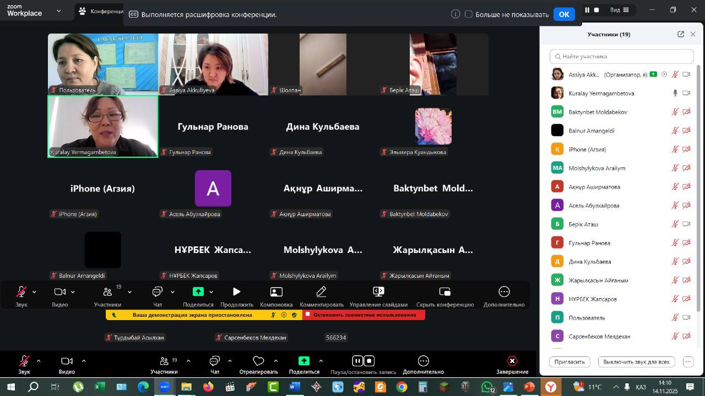The height and width of the screenshot is (396, 705).
Task: Select Дина Кульбаева in participants list
Action: [589, 262]
